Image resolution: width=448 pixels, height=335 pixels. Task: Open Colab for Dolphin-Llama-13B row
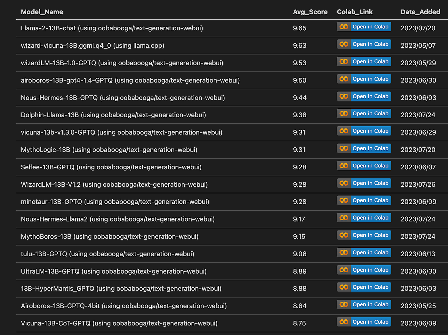[364, 113]
